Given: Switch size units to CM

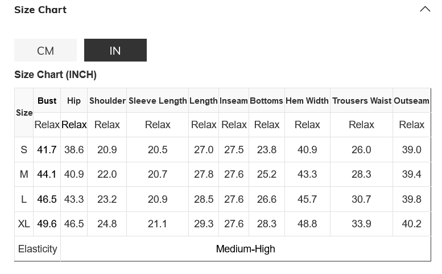Looking at the screenshot, I should coord(46,51).
